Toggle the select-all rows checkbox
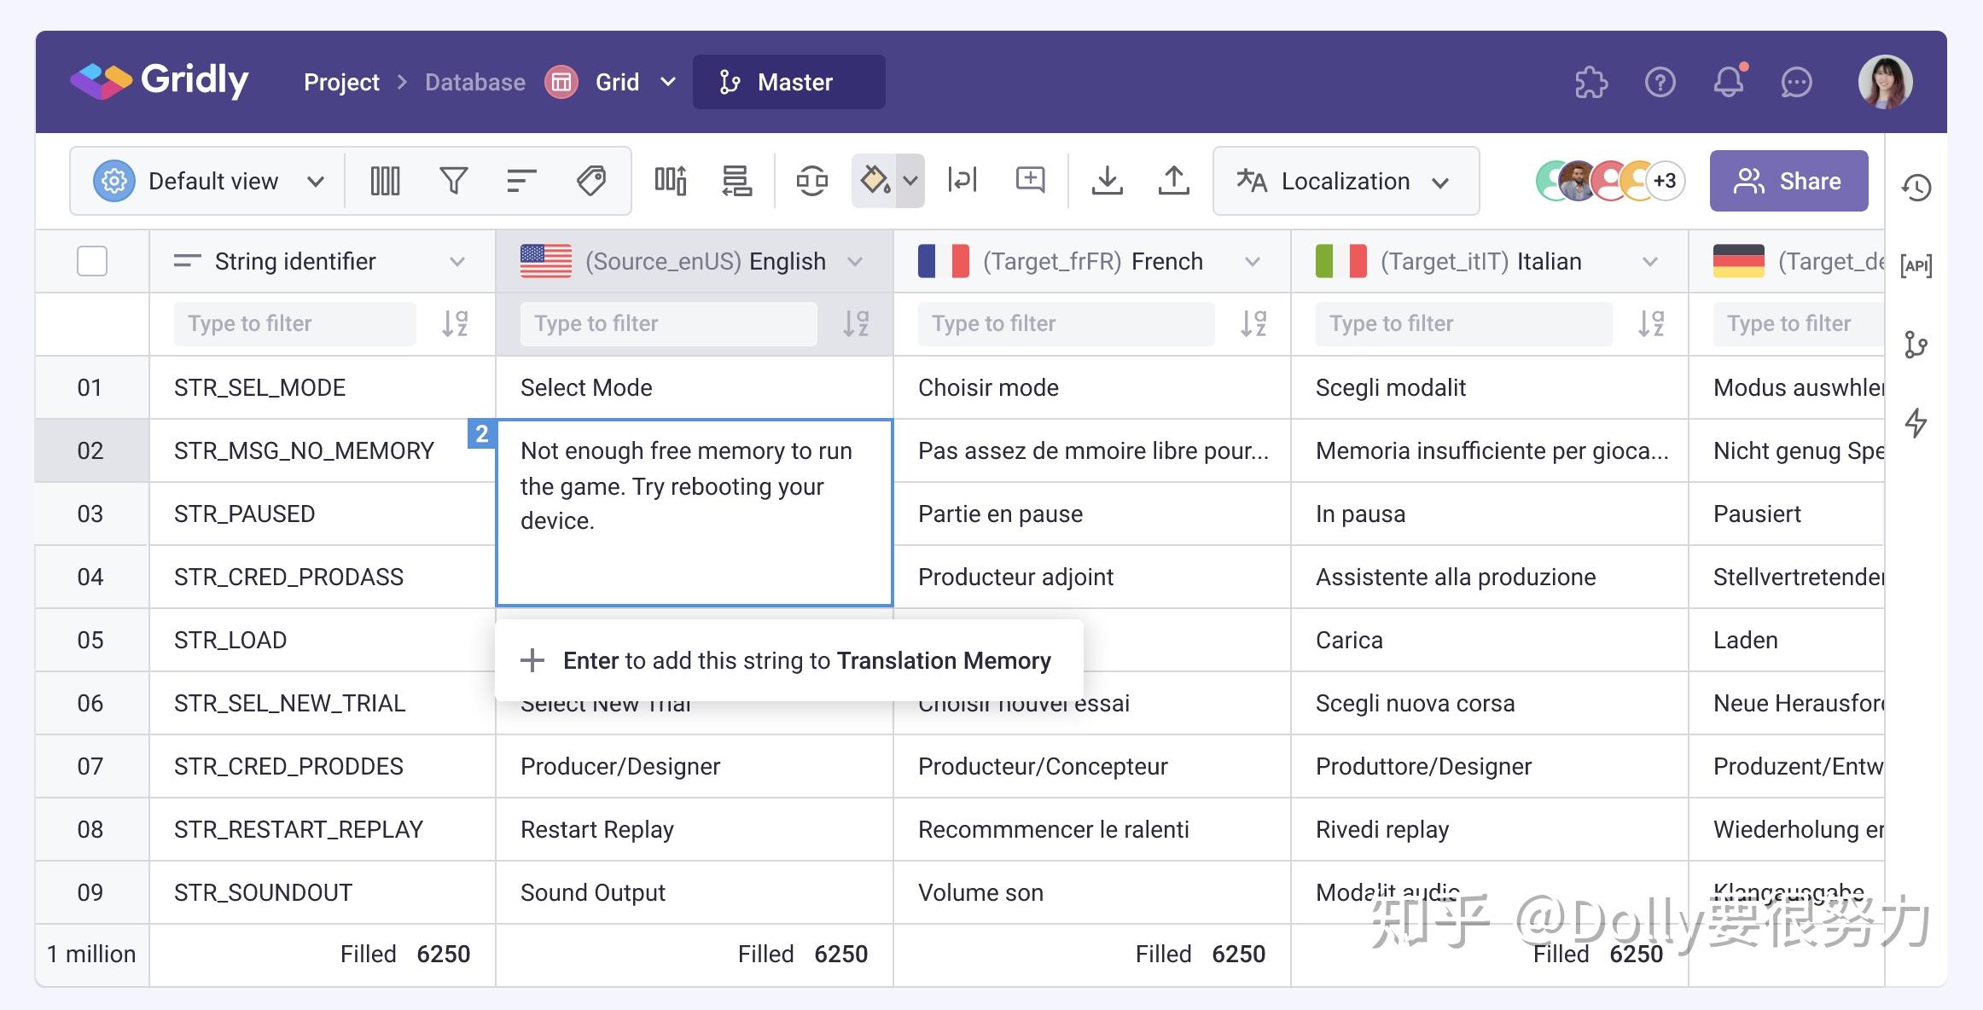The width and height of the screenshot is (1983, 1010). pyautogui.click(x=92, y=261)
